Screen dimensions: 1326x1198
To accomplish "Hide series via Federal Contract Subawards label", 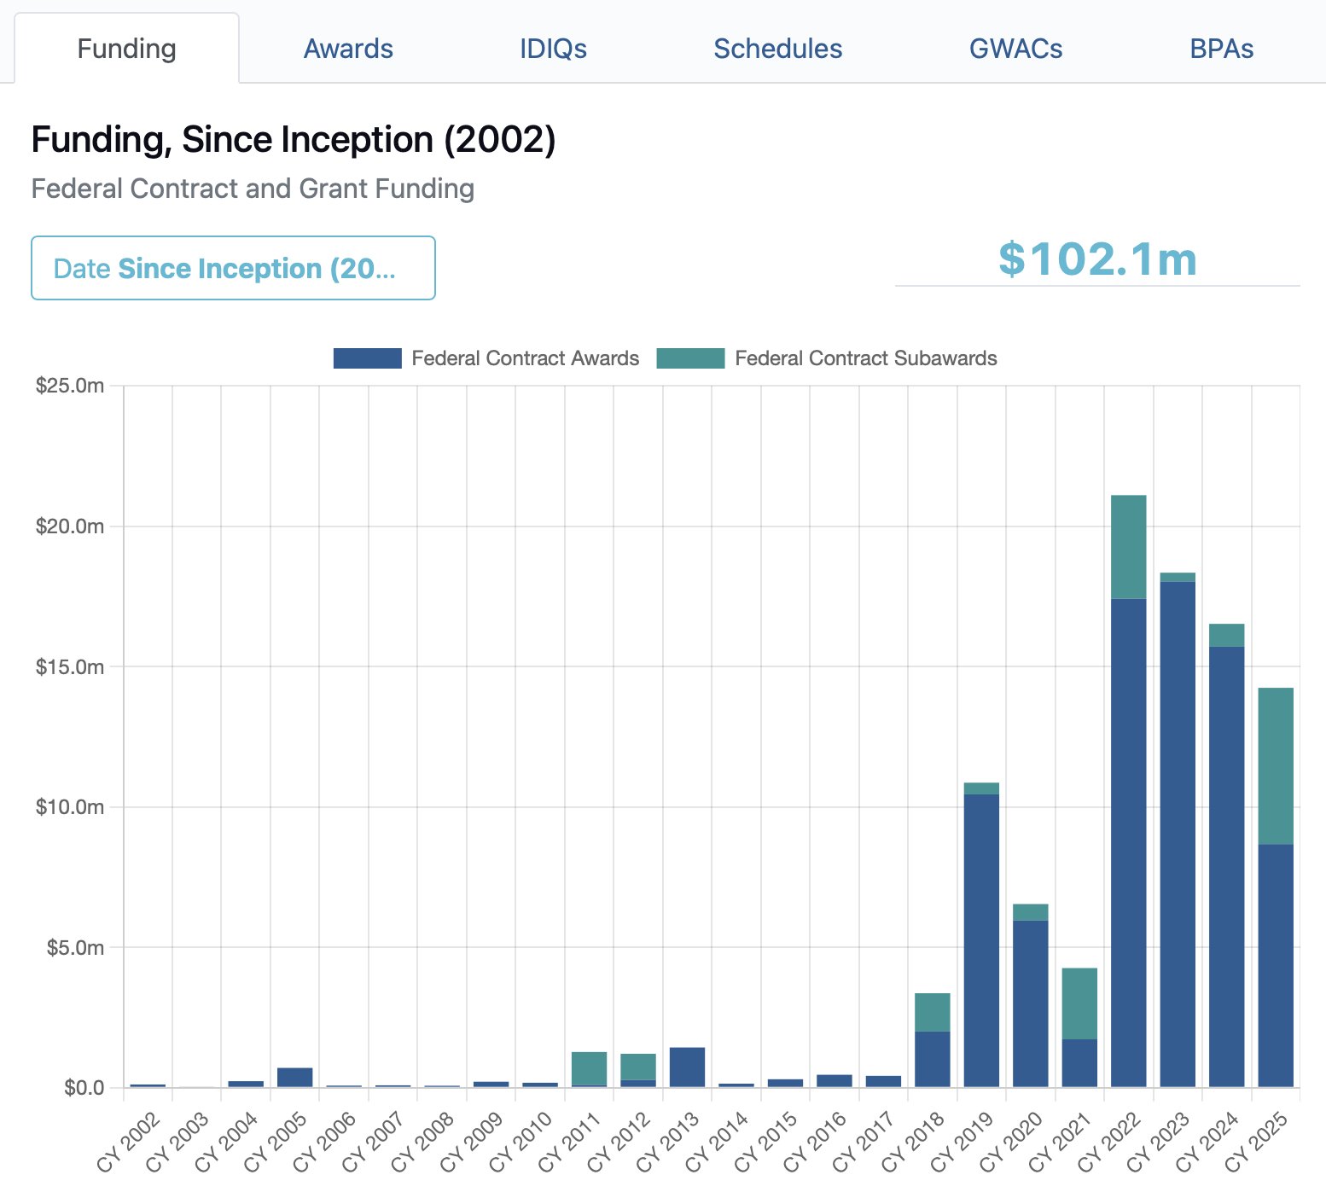I will [x=865, y=358].
